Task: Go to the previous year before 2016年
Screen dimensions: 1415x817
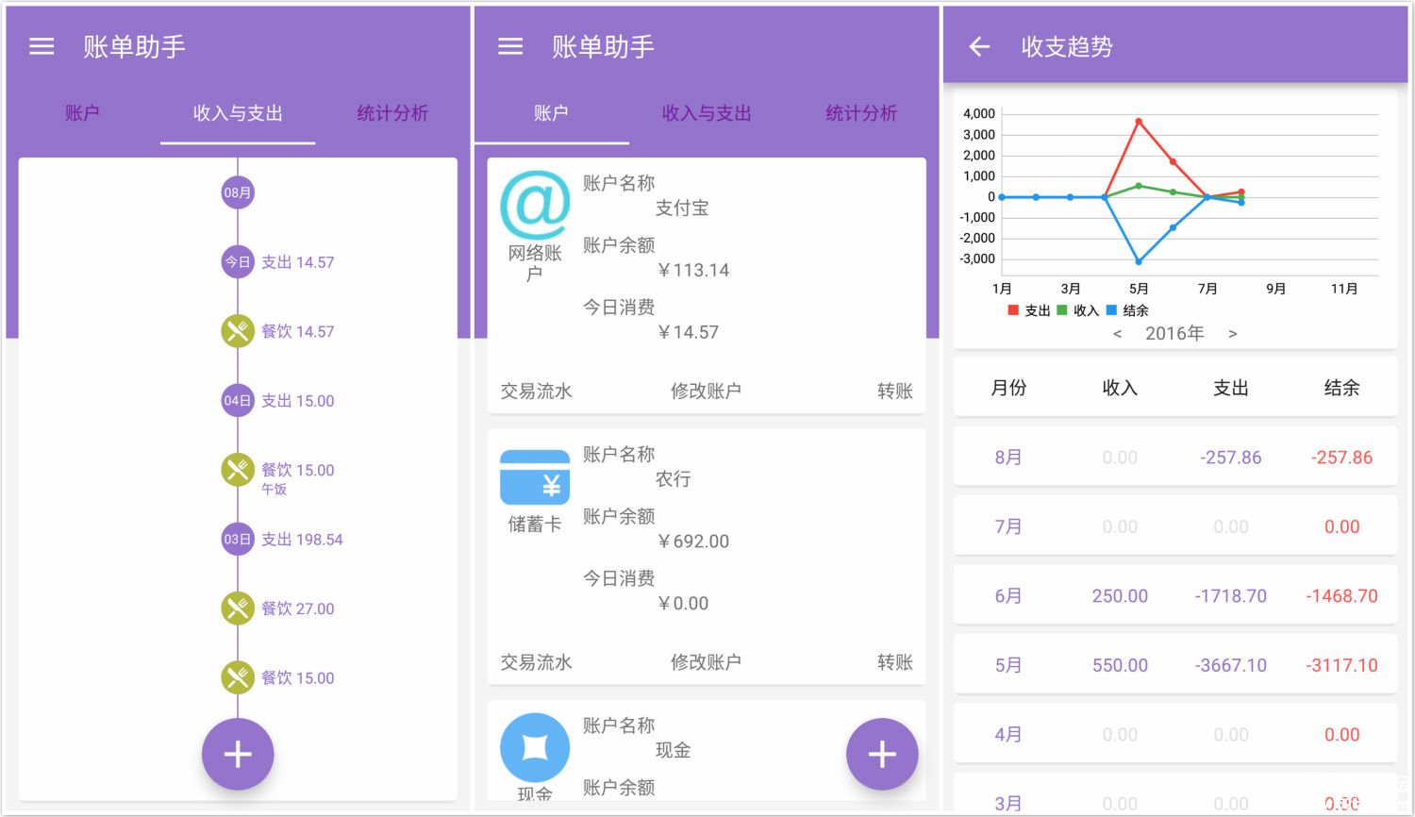Action: (1118, 334)
